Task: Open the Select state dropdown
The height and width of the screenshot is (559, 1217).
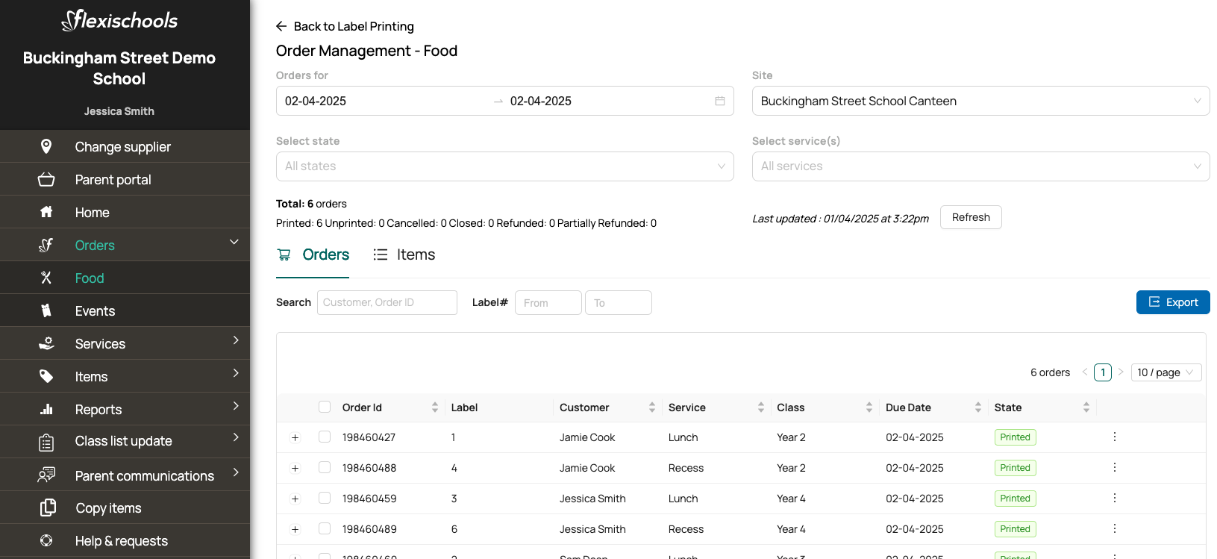Action: coord(504,166)
